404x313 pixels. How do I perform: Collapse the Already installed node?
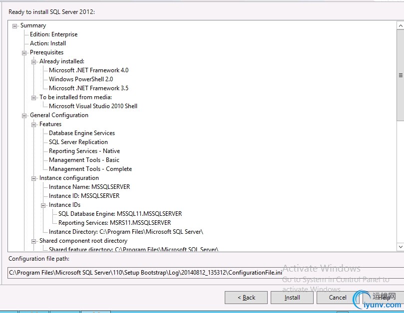pyautogui.click(x=34, y=62)
